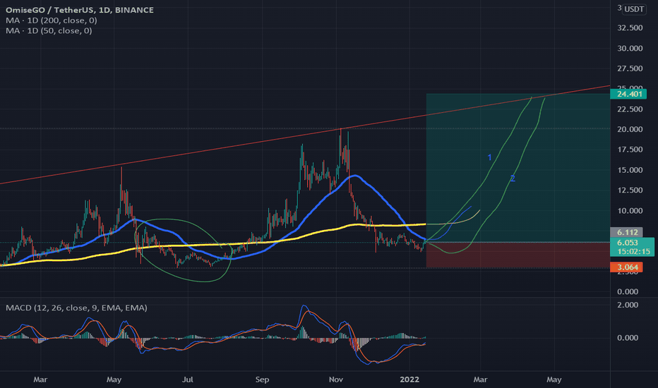The height and width of the screenshot is (388, 658).
Task: Click the May label after 2022
Action: [x=554, y=380]
